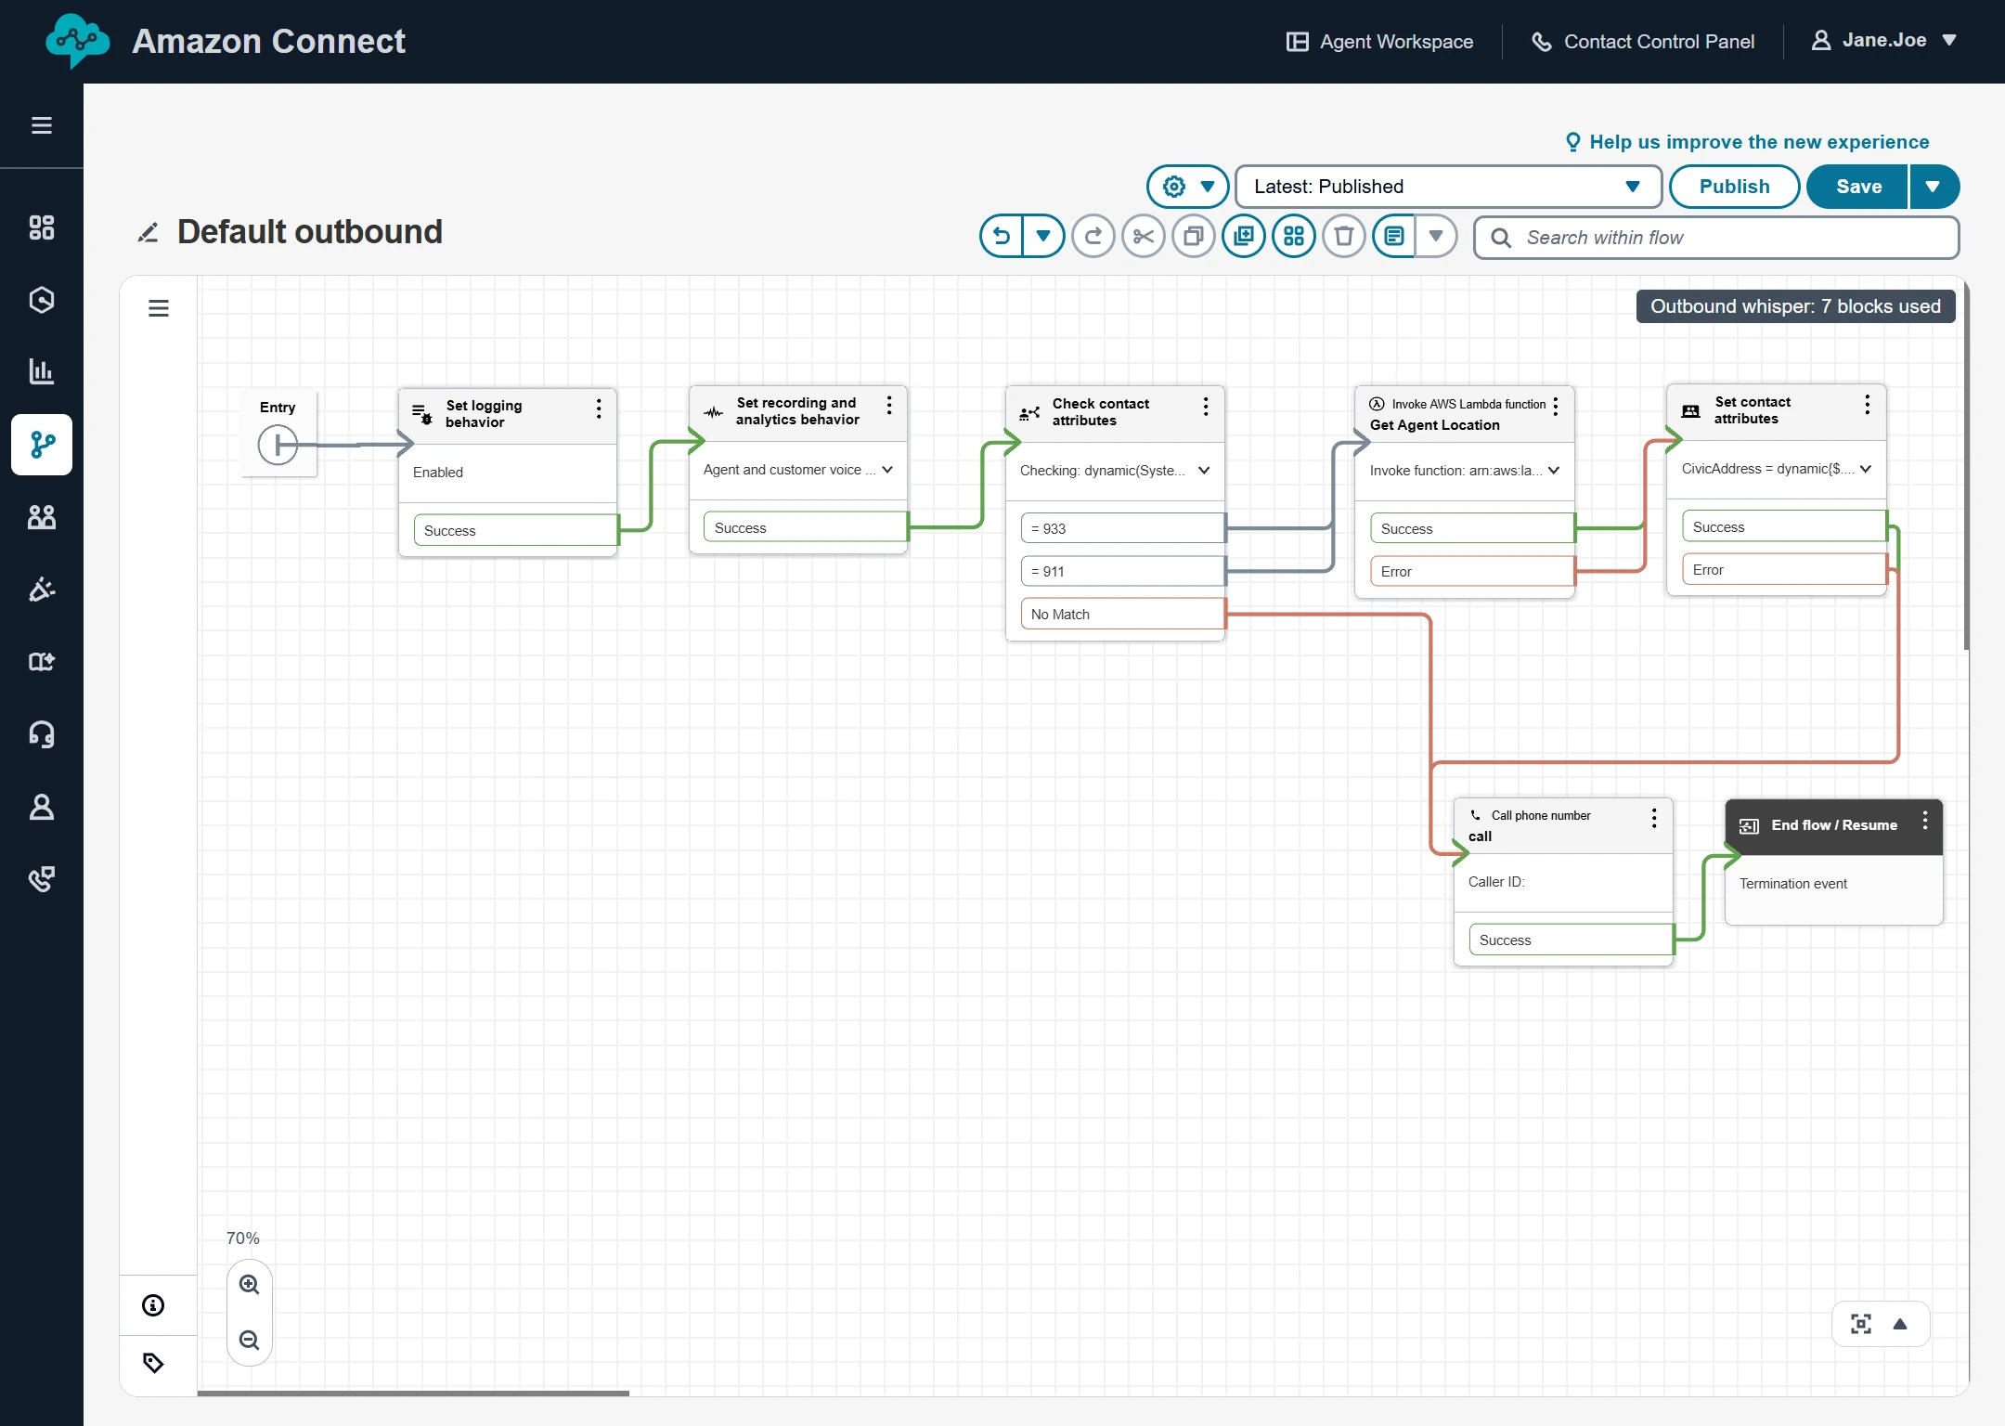
Task: Zoom in on the flow canvas
Action: coord(249,1285)
